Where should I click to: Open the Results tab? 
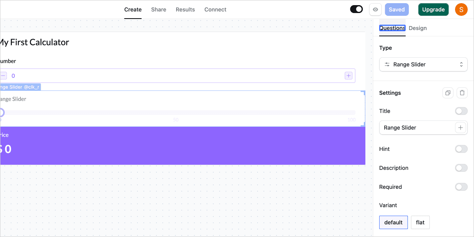point(185,9)
